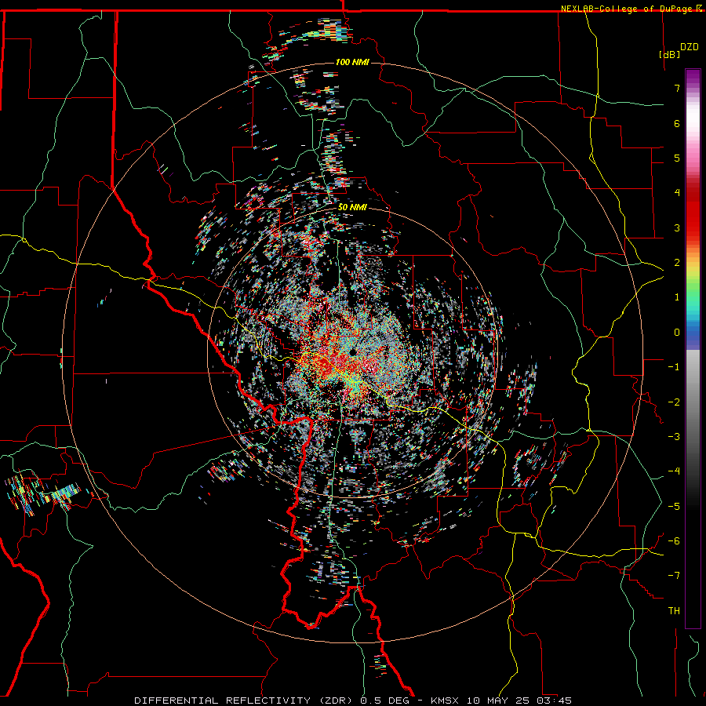Screen dimensions: 706x706
Task: Click the purple top segment of the color bar
Action: click(693, 77)
